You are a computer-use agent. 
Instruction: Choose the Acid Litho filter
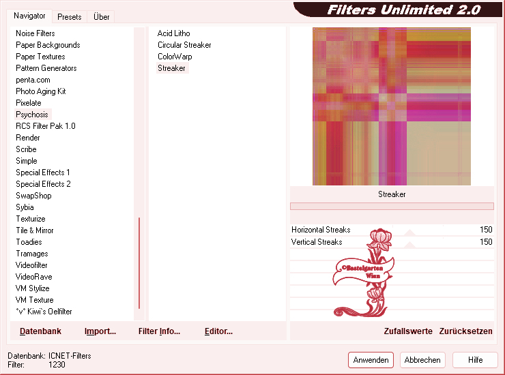173,33
